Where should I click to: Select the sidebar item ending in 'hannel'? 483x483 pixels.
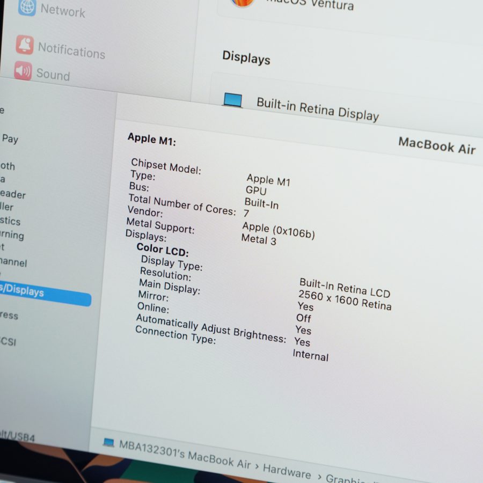tap(13, 262)
